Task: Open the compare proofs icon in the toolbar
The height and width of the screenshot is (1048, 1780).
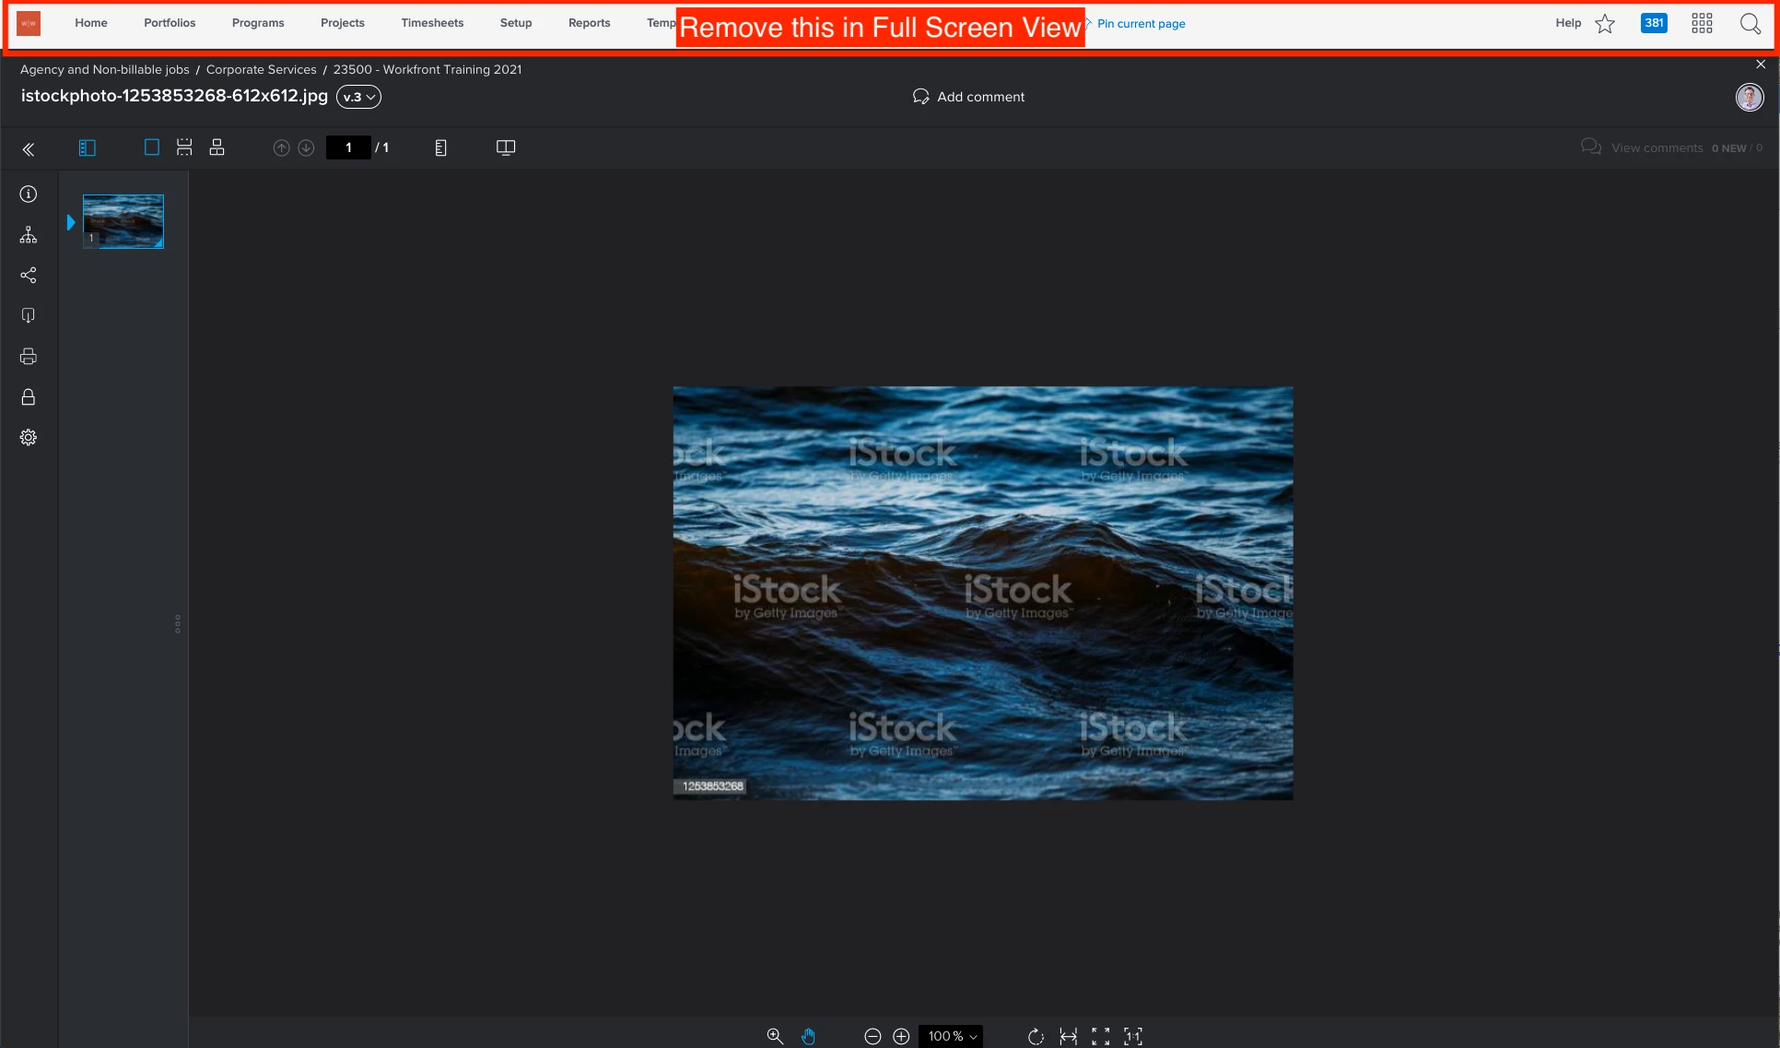Action: (506, 147)
